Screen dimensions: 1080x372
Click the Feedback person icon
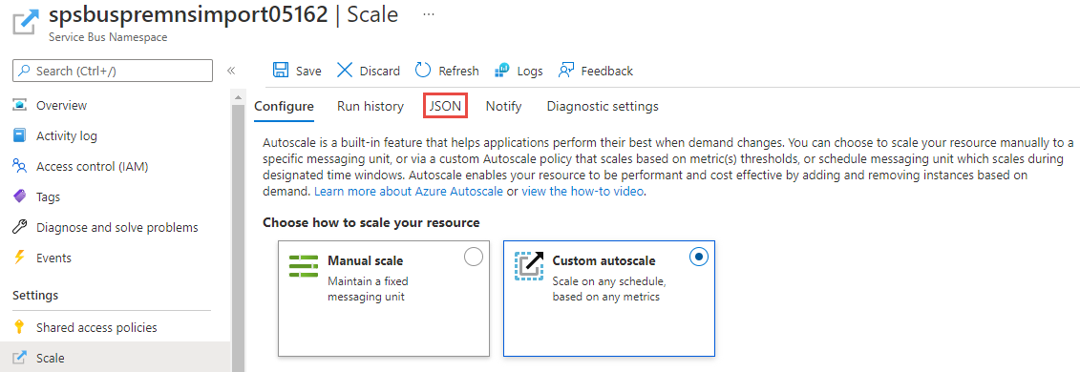[x=566, y=71]
